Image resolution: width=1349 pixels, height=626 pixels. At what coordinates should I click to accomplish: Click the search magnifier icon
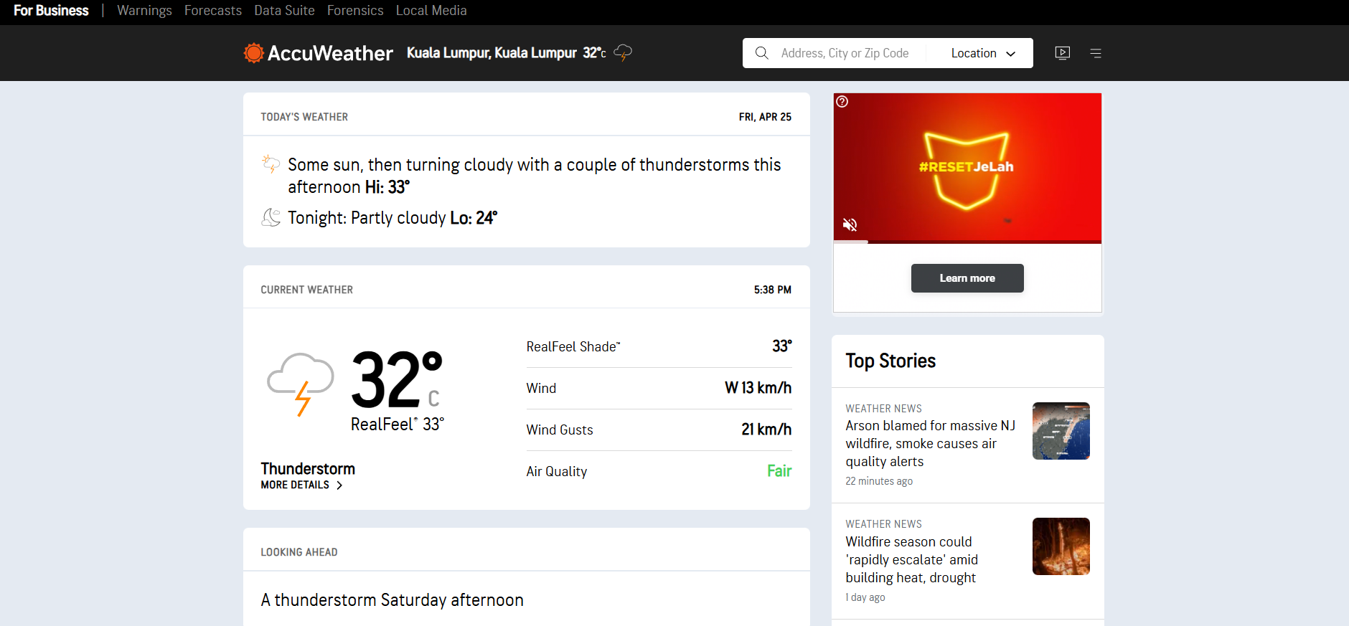[x=762, y=53]
